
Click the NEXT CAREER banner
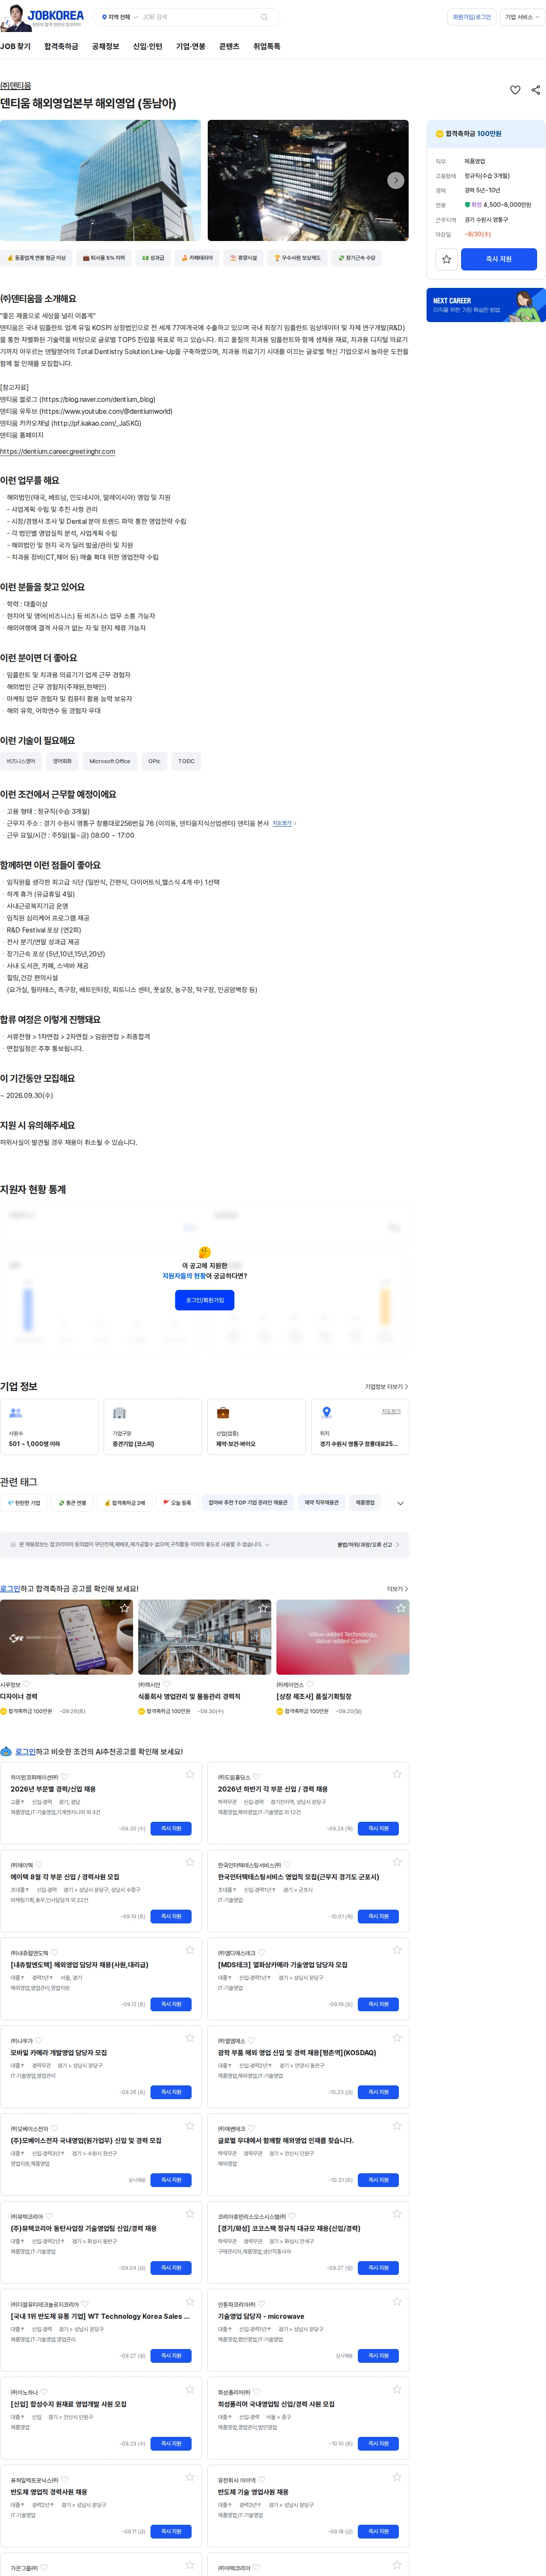pos(486,305)
